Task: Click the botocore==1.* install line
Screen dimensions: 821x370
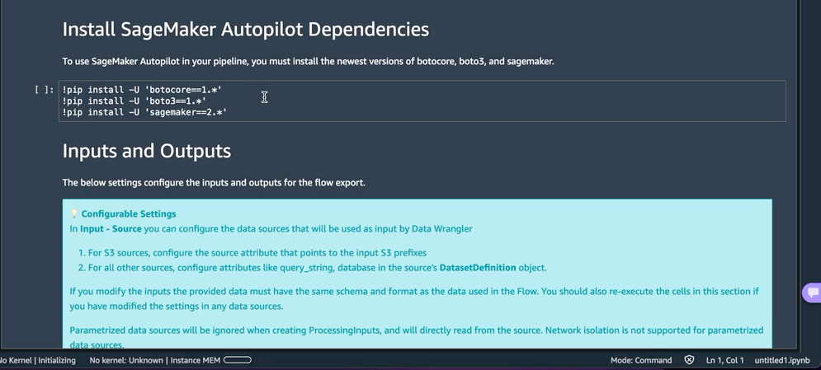Action: [142, 90]
